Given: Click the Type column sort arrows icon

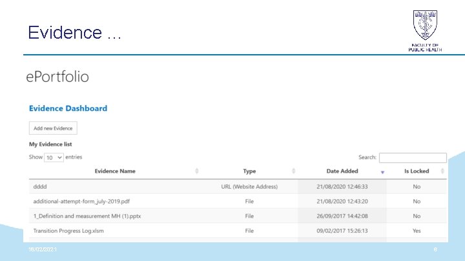Looking at the screenshot, I should (x=294, y=171).
